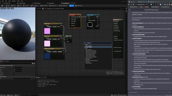
Task: Click Texture Sample RGBA output pin
Action: click(99, 26)
